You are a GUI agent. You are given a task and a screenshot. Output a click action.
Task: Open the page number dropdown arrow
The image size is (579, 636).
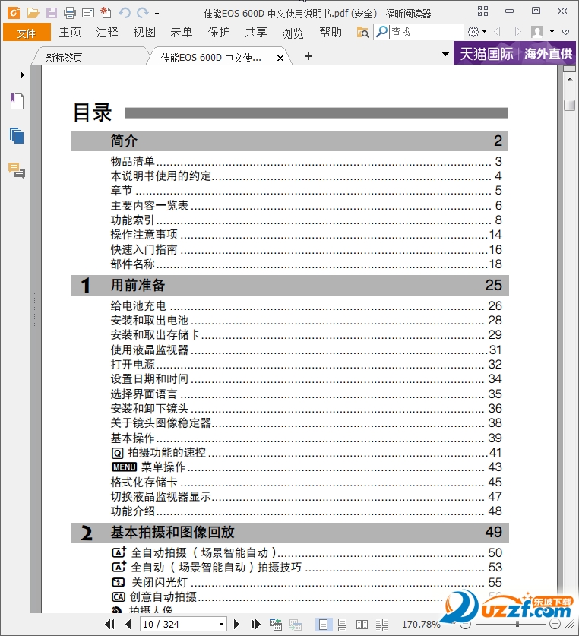[x=222, y=625]
